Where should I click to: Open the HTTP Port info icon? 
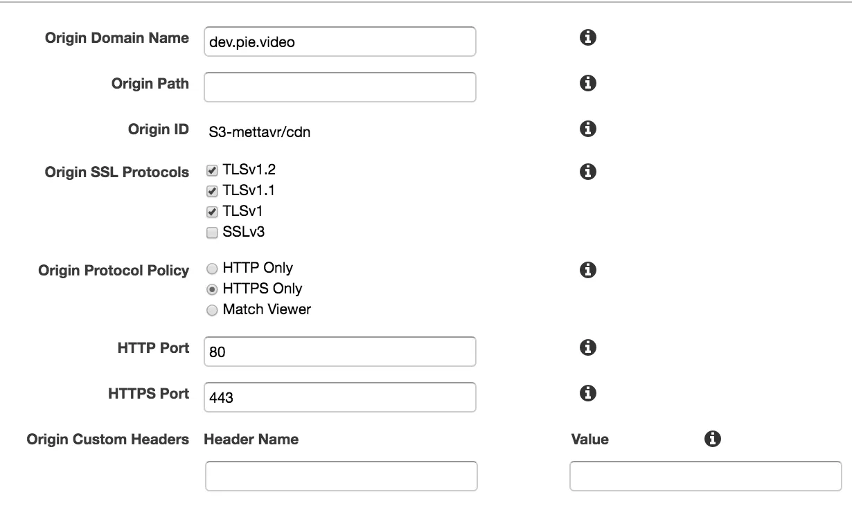click(587, 347)
